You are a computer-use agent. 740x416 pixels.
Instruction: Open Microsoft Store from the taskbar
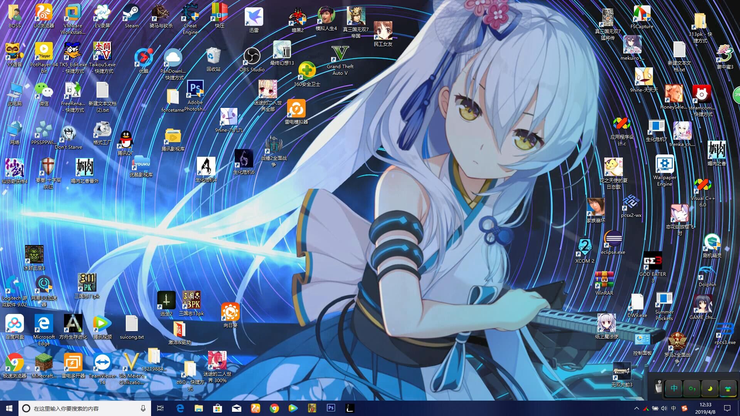(217, 408)
